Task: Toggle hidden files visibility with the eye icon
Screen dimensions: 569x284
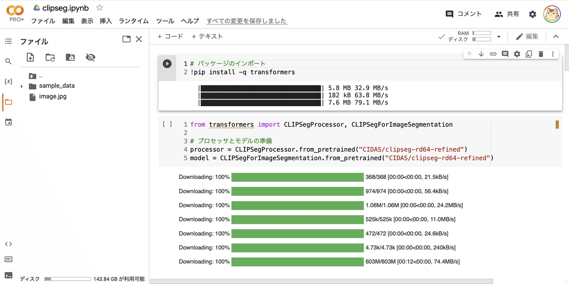Action: (x=90, y=57)
